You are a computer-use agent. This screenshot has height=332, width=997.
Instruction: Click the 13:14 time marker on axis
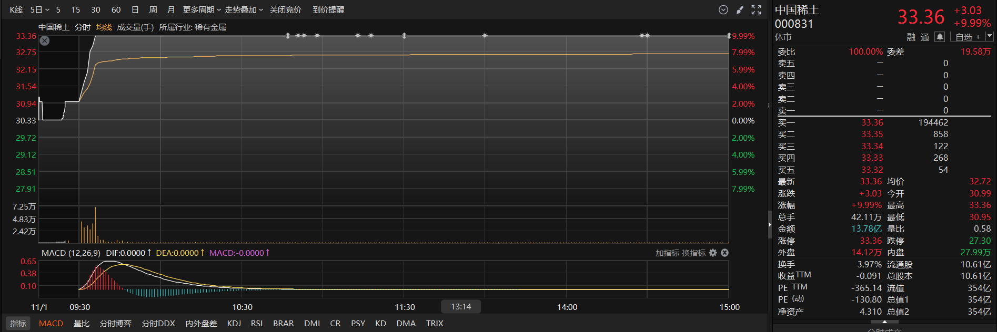click(x=461, y=307)
